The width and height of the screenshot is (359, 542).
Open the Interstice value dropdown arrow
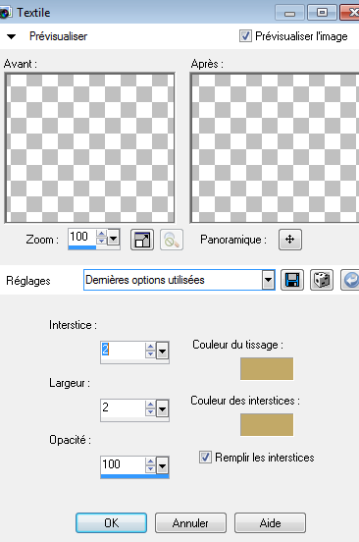point(162,352)
